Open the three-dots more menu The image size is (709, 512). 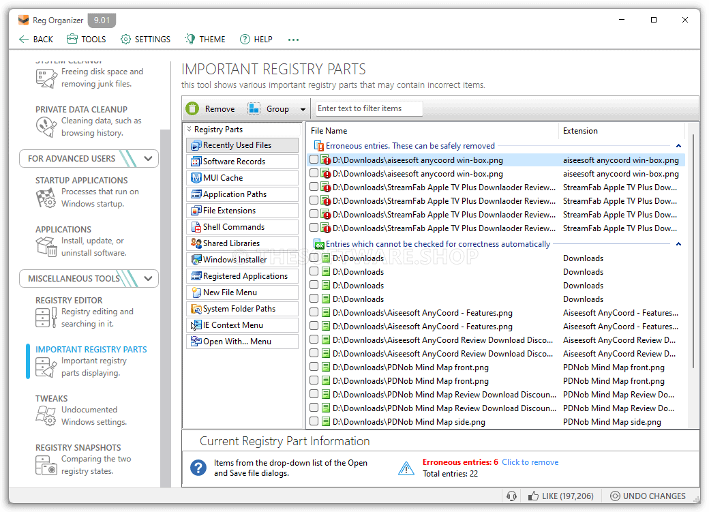(x=293, y=40)
